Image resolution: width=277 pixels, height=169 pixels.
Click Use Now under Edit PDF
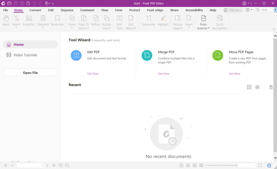coord(93,73)
